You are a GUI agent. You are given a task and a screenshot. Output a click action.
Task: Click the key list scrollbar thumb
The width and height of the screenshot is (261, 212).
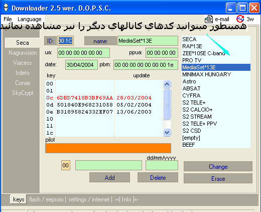click(167, 104)
